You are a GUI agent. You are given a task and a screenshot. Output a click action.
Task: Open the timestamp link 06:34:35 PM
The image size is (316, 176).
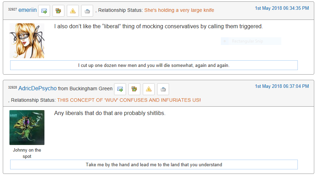coord(282,8)
